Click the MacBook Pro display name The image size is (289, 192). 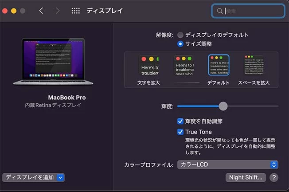tap(67, 98)
